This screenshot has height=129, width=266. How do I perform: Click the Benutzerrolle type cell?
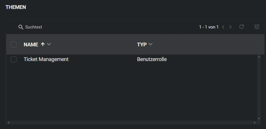(152, 59)
